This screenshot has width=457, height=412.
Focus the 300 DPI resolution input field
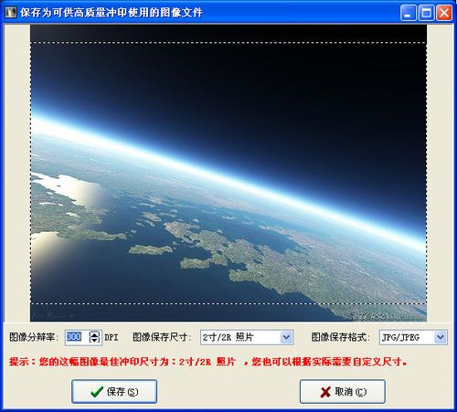(x=77, y=337)
